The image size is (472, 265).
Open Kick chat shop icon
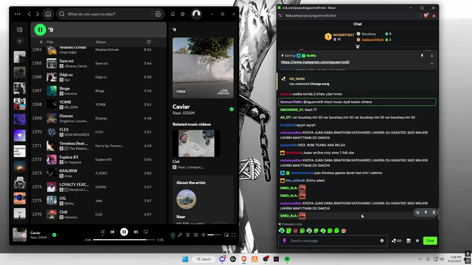(x=409, y=241)
